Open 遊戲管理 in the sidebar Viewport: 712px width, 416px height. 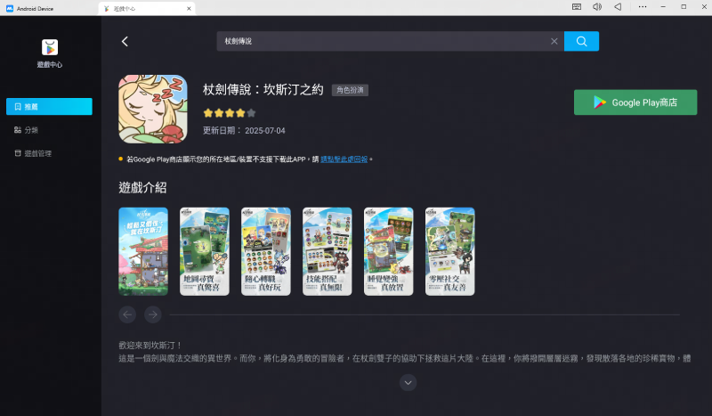[x=49, y=154]
